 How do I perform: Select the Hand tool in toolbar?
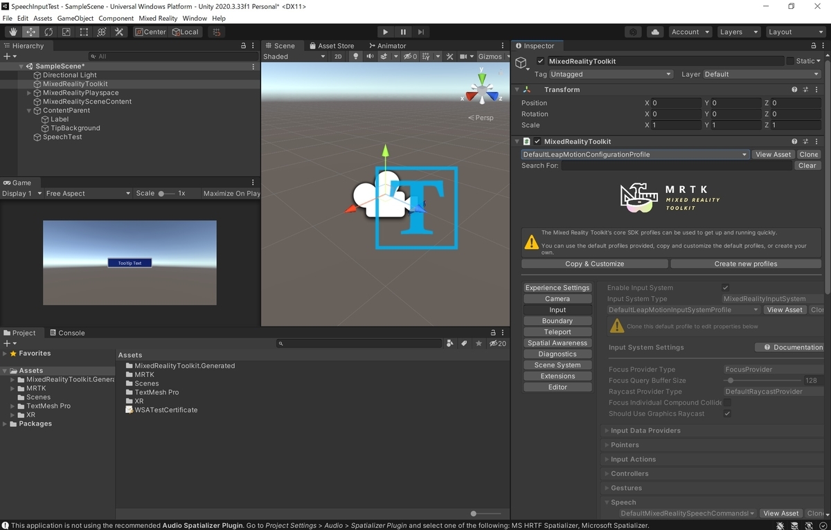coord(13,32)
